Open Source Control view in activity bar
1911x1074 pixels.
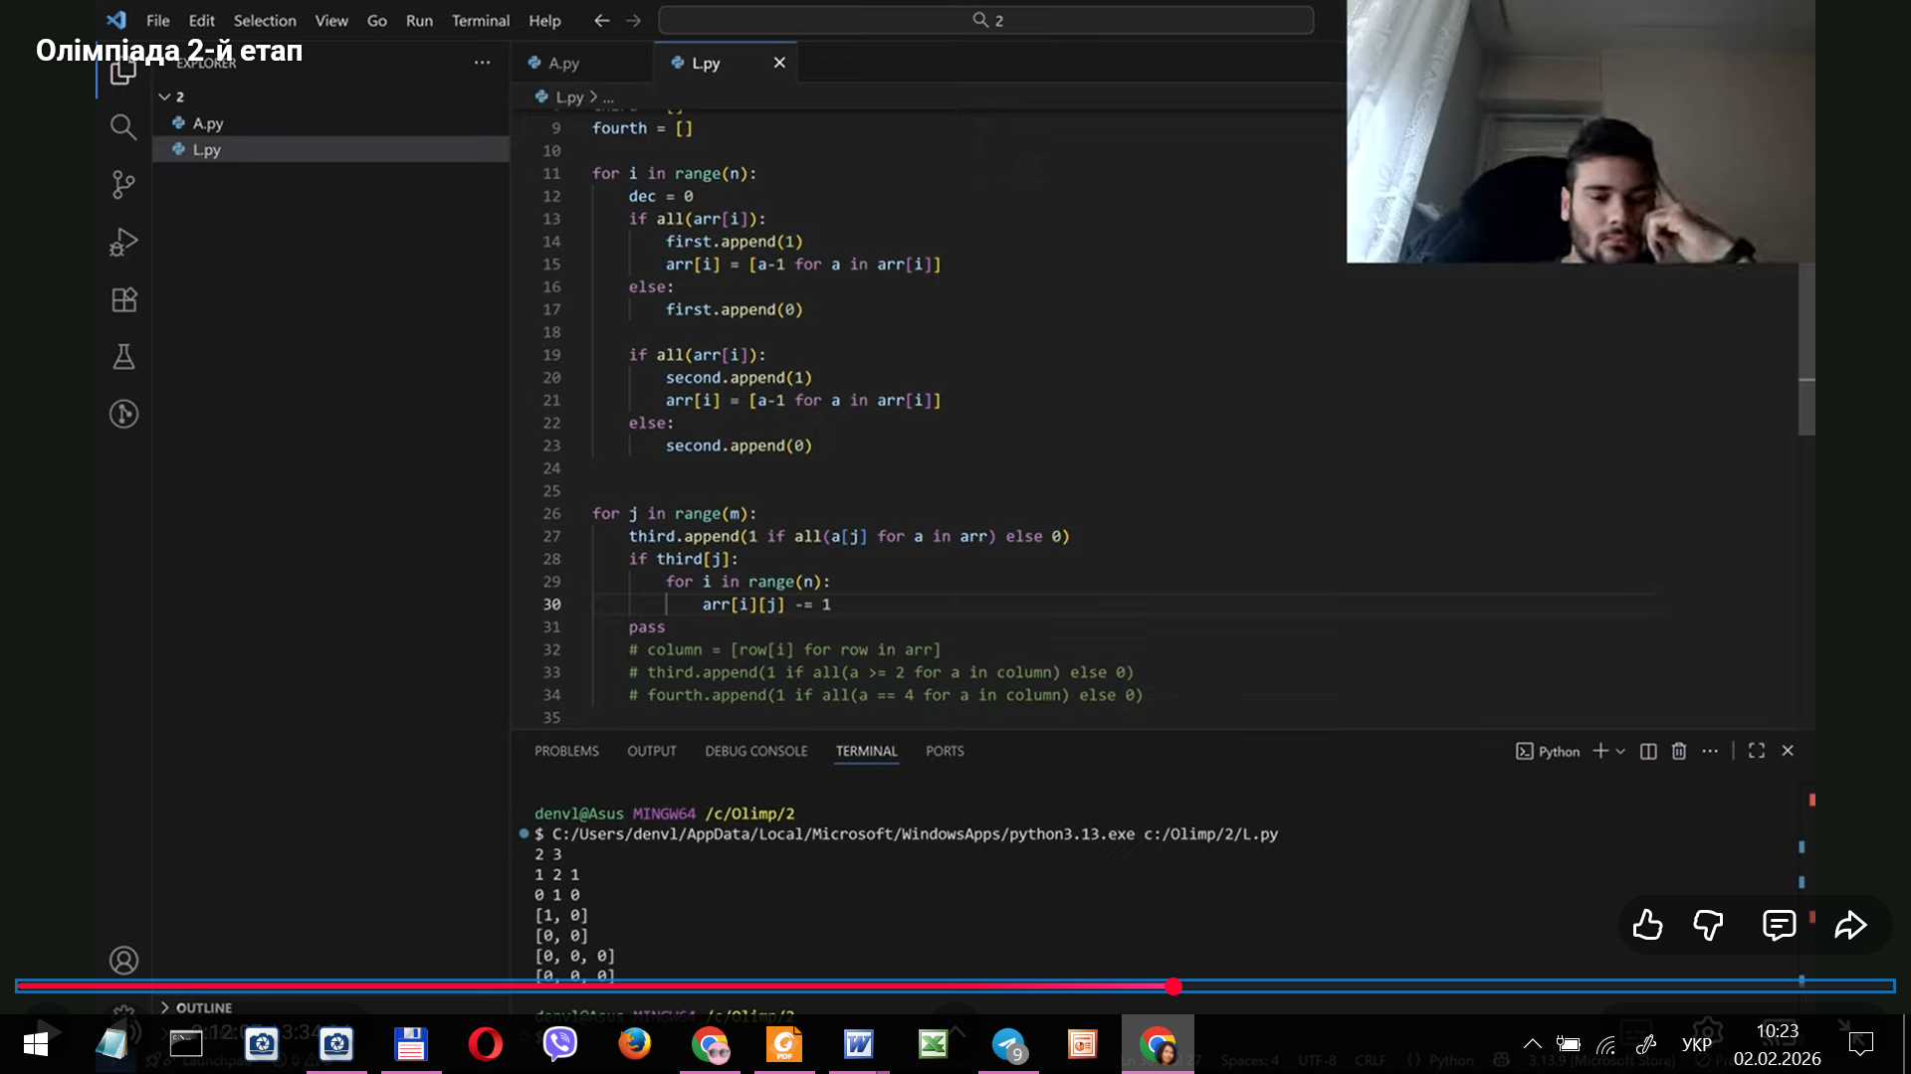click(123, 185)
